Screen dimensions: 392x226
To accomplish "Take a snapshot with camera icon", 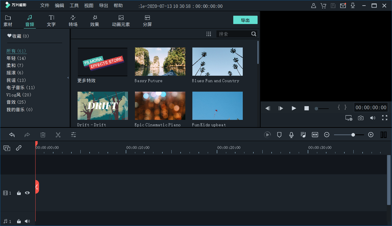I will point(361,118).
